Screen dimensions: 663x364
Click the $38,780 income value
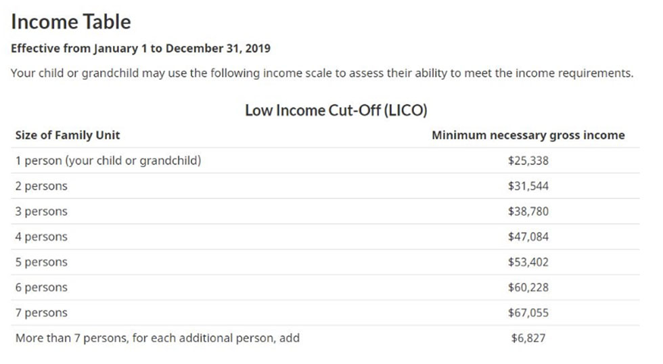coord(528,211)
